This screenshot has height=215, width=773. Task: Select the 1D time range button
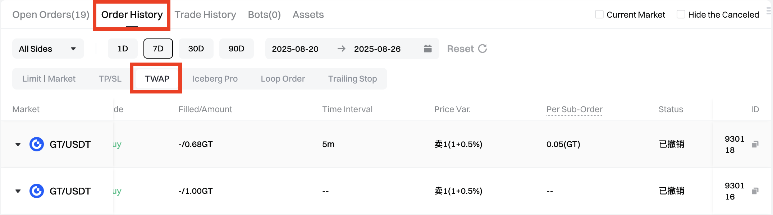pyautogui.click(x=123, y=49)
